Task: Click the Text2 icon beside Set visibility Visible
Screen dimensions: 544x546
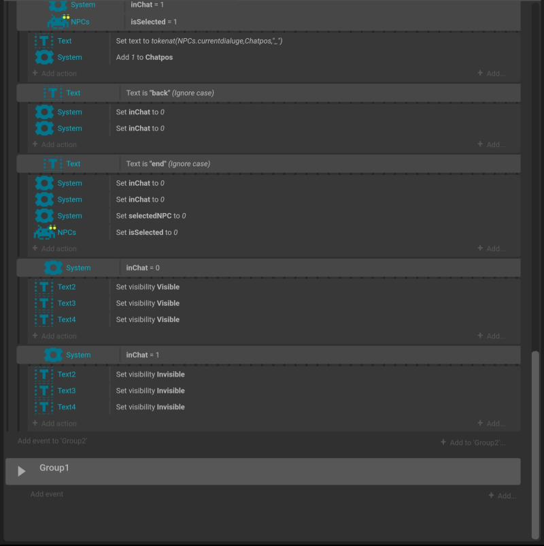Action: 44,287
